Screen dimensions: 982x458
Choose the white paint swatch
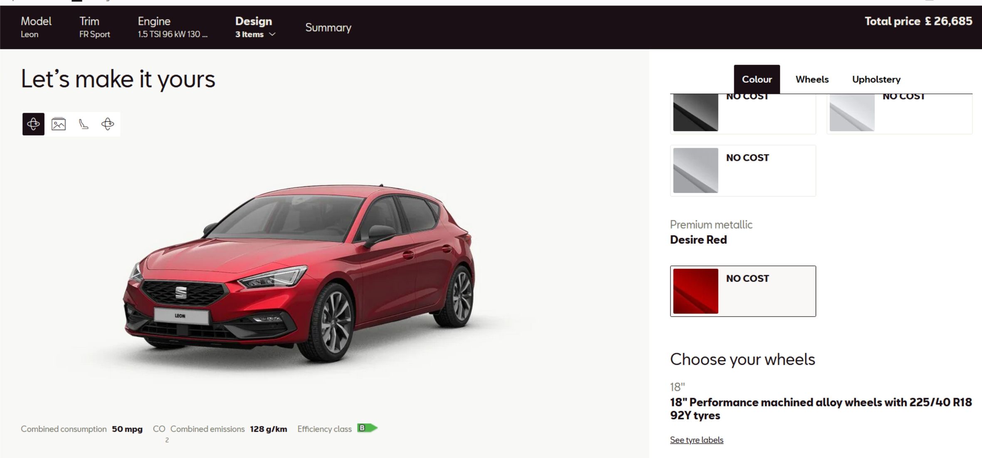pyautogui.click(x=852, y=112)
